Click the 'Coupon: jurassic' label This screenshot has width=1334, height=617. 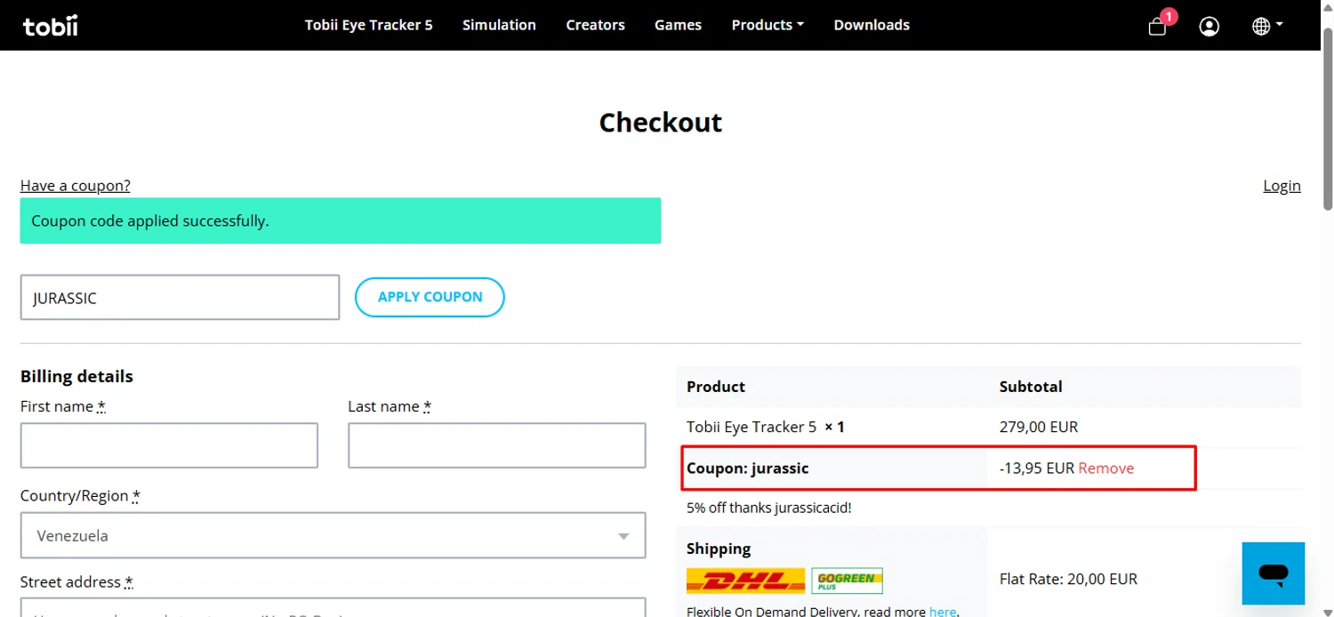click(x=748, y=468)
